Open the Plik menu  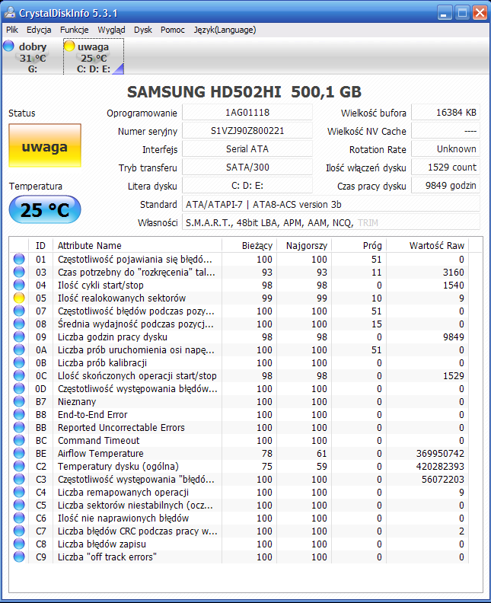12,30
